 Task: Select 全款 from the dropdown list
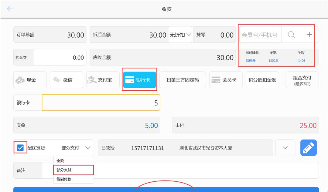pos(73,161)
